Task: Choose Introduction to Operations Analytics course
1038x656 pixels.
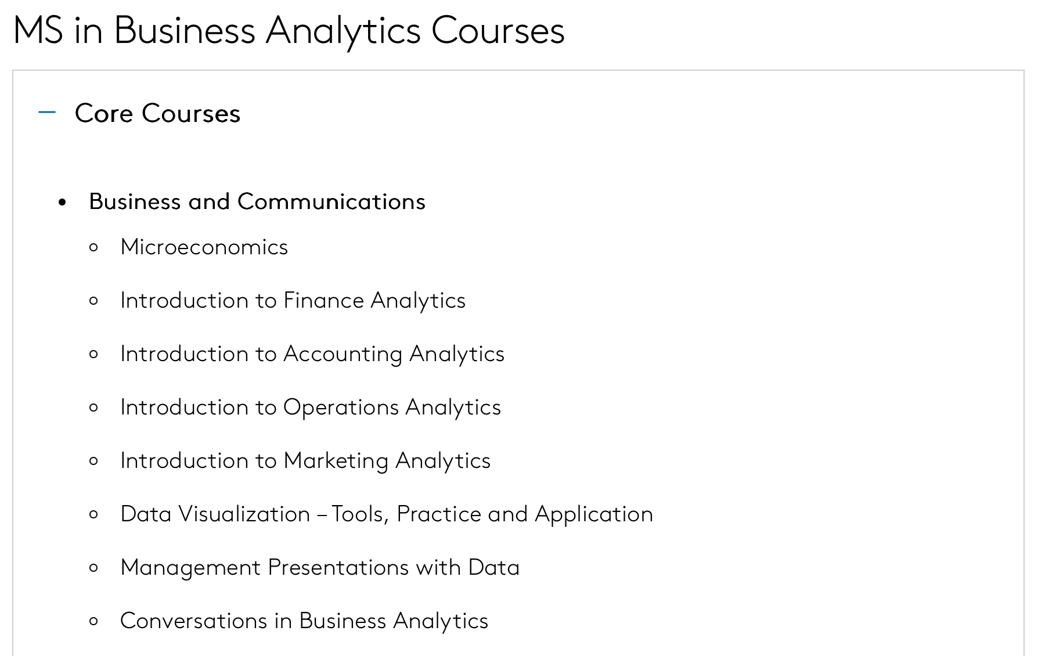Action: point(310,408)
